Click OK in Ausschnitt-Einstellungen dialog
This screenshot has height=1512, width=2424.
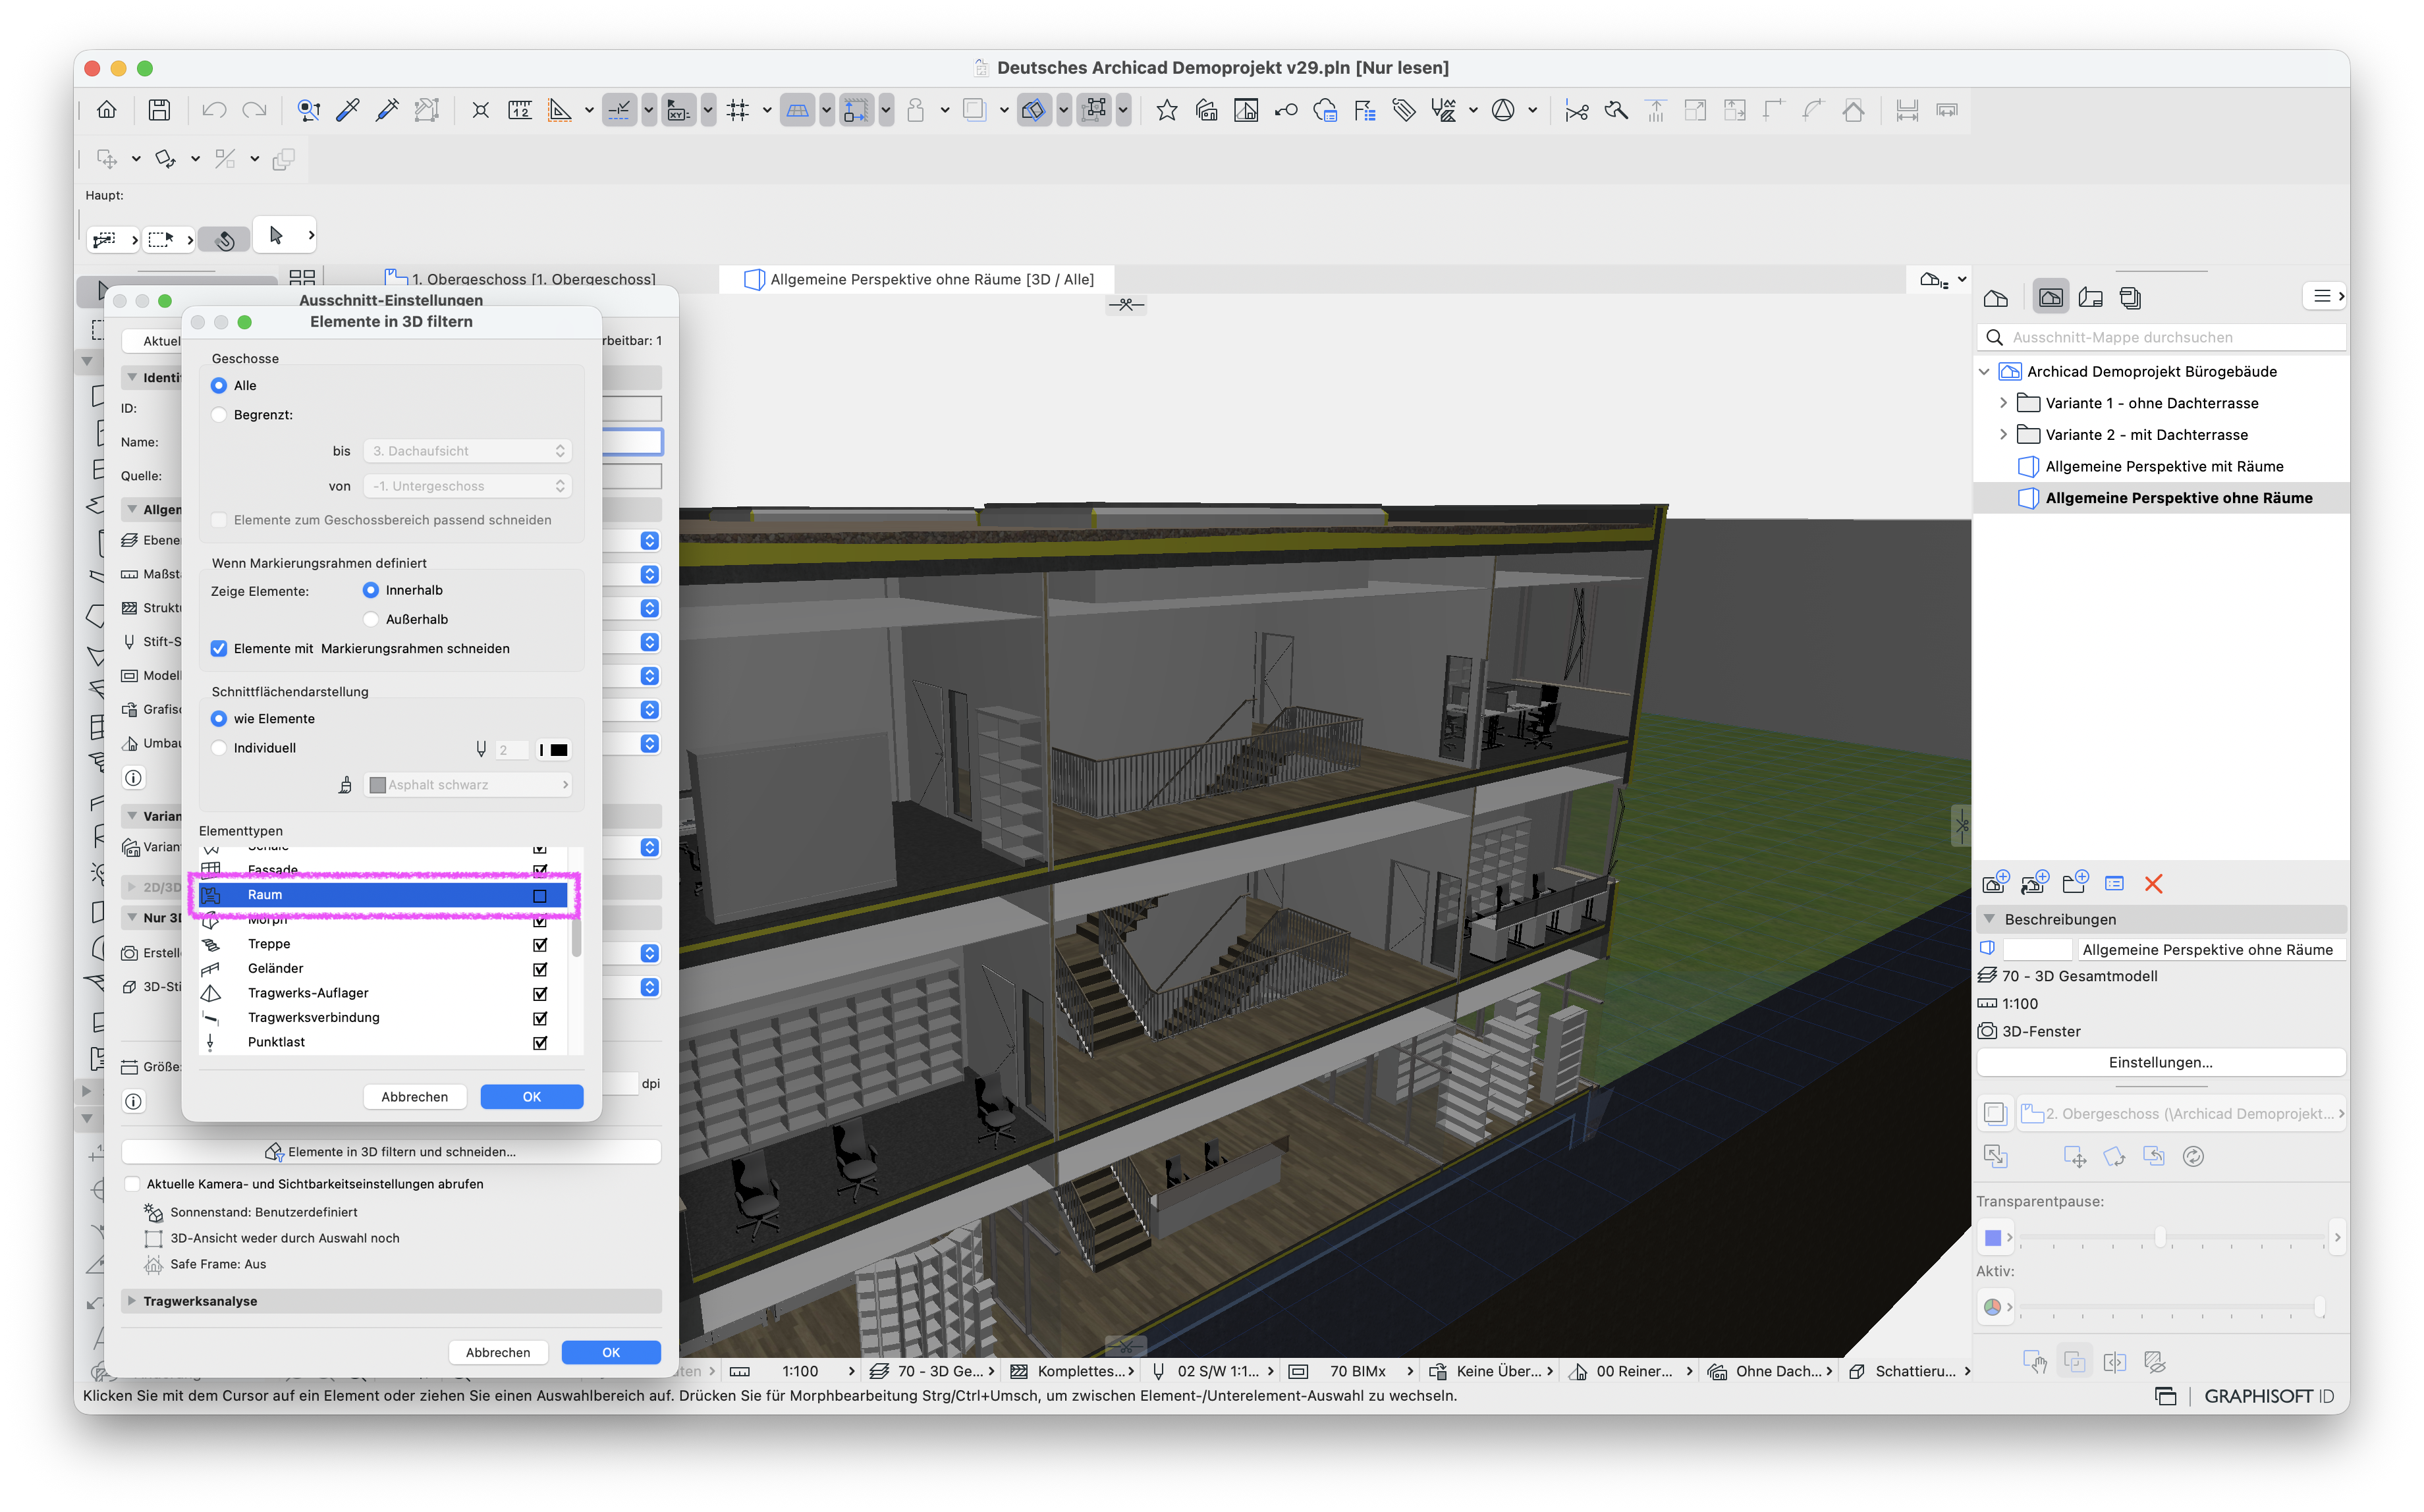611,1352
